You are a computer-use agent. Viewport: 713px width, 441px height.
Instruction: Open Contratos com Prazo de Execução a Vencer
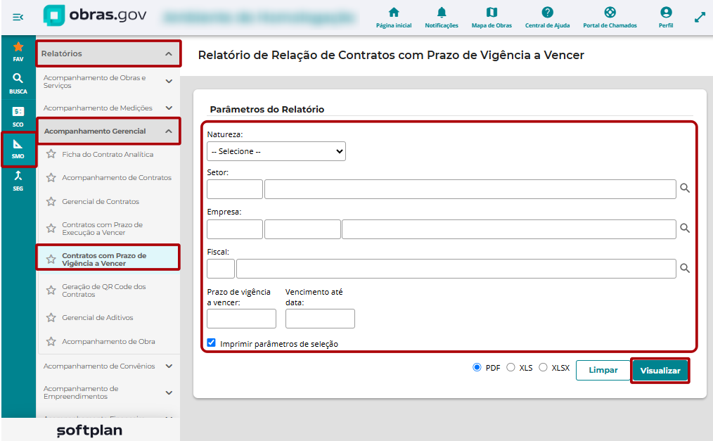[103, 229]
